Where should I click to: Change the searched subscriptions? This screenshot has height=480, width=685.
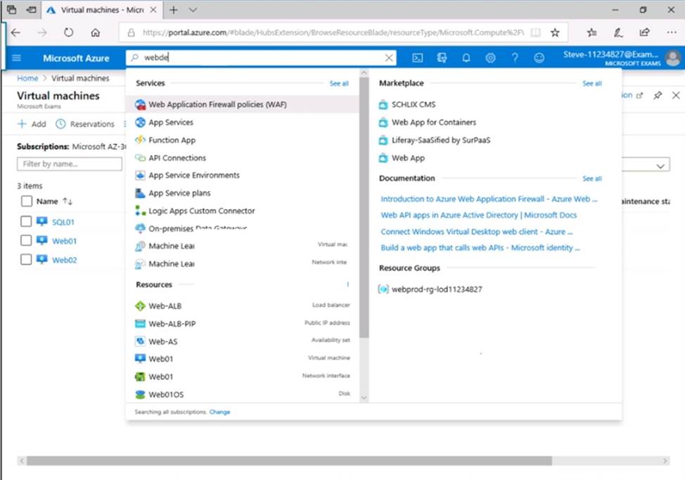pos(219,412)
